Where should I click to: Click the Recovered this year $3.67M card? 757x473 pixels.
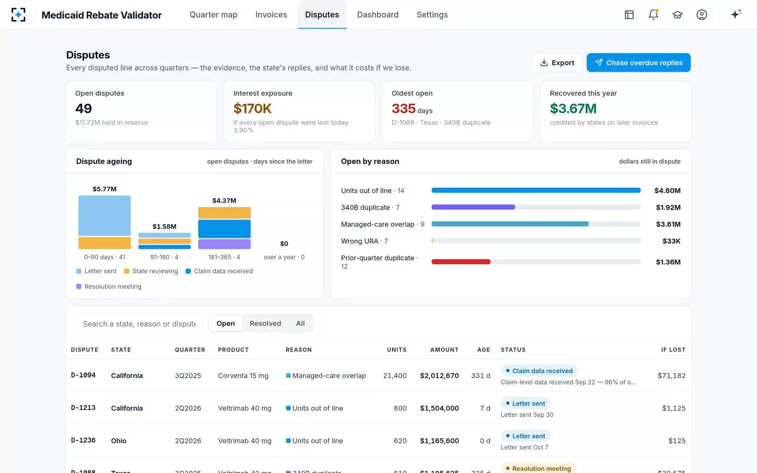(x=616, y=111)
